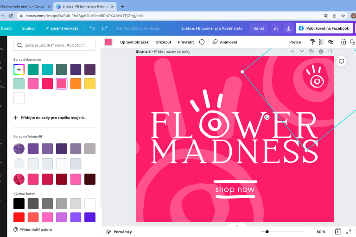Select the orange document color swatch
This screenshot has width=356, height=237.
[x=76, y=83]
